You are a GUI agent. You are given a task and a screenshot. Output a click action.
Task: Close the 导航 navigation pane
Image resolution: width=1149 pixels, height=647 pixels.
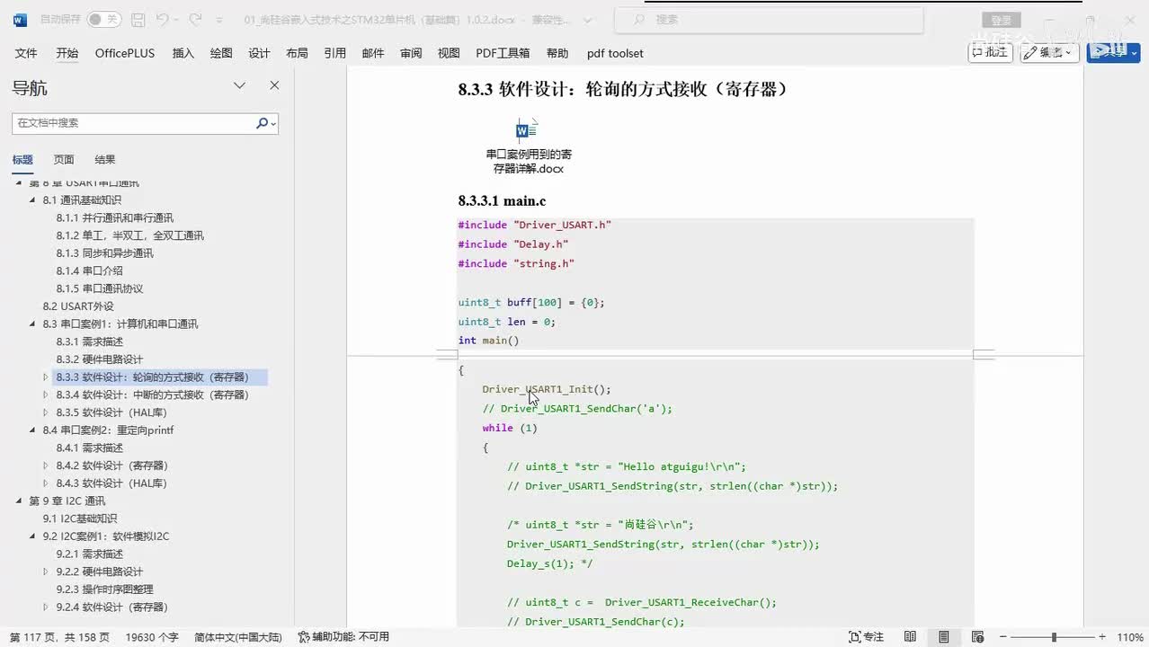coord(274,85)
